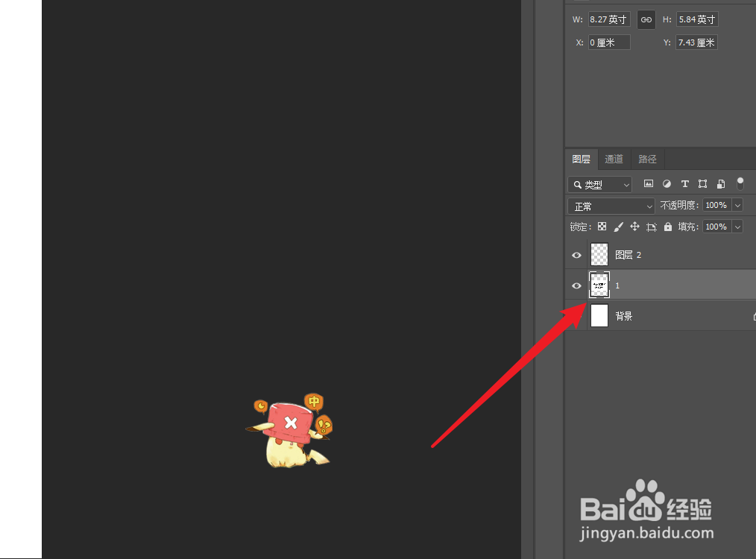The height and width of the screenshot is (559, 756).
Task: Edit the X position field 0 厘米
Action: coord(609,42)
